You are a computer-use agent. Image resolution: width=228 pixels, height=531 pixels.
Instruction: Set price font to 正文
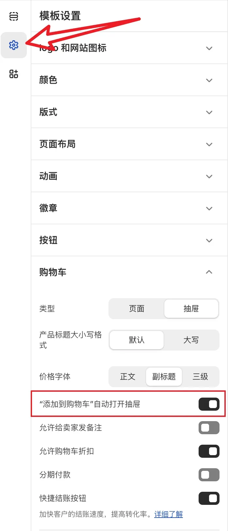[x=128, y=377]
